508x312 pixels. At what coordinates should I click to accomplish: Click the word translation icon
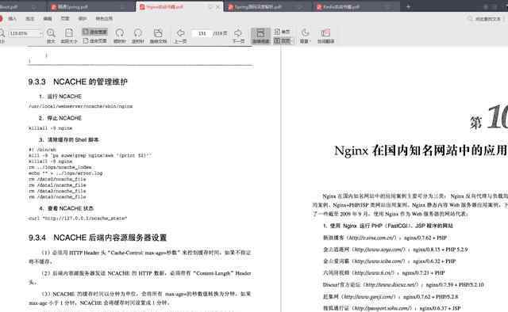coord(325,36)
